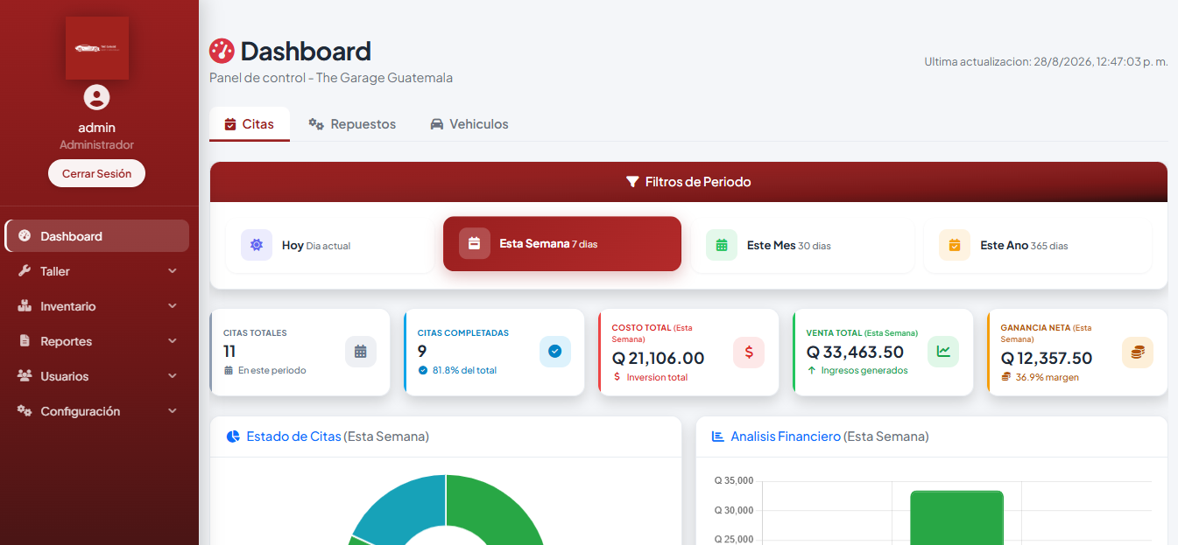Expand the Configuración menu chevron

coord(173,411)
